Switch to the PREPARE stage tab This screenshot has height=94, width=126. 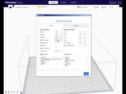point(53,3)
